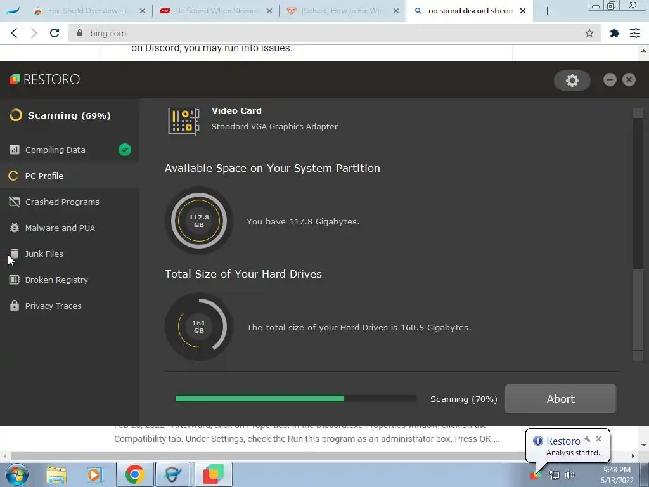Go back in browser

coord(14,33)
